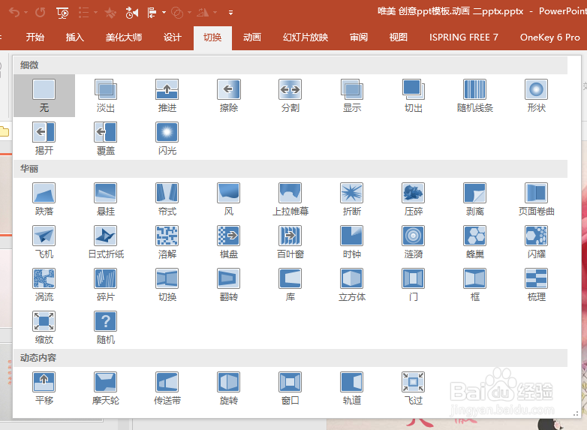Select the 上拉帷幕 prestige transition
587x430 pixels.
point(290,200)
